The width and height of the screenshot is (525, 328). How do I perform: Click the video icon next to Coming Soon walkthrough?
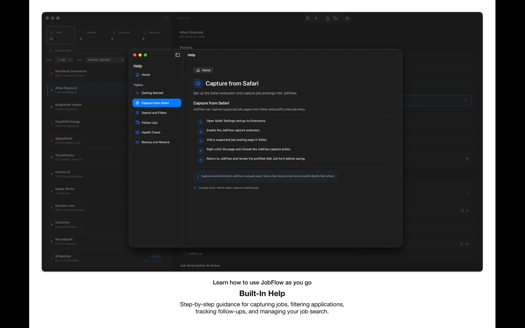pyautogui.click(x=195, y=188)
